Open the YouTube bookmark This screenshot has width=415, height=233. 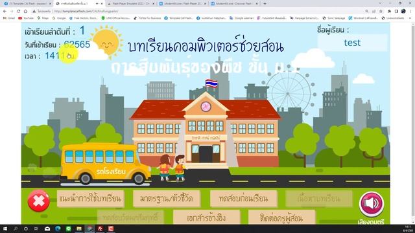coord(26,18)
